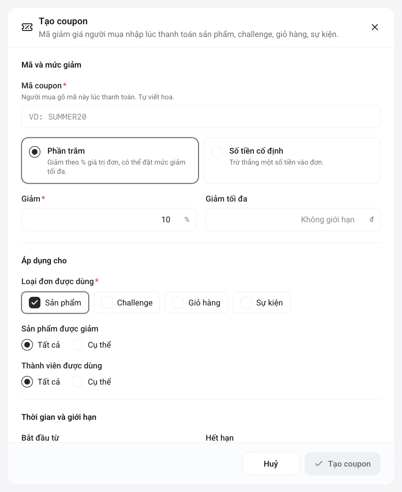Uncheck the Sản phẩm order type
Viewport: 402px width, 492px height.
55,303
